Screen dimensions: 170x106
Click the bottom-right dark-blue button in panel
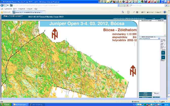click(156, 97)
